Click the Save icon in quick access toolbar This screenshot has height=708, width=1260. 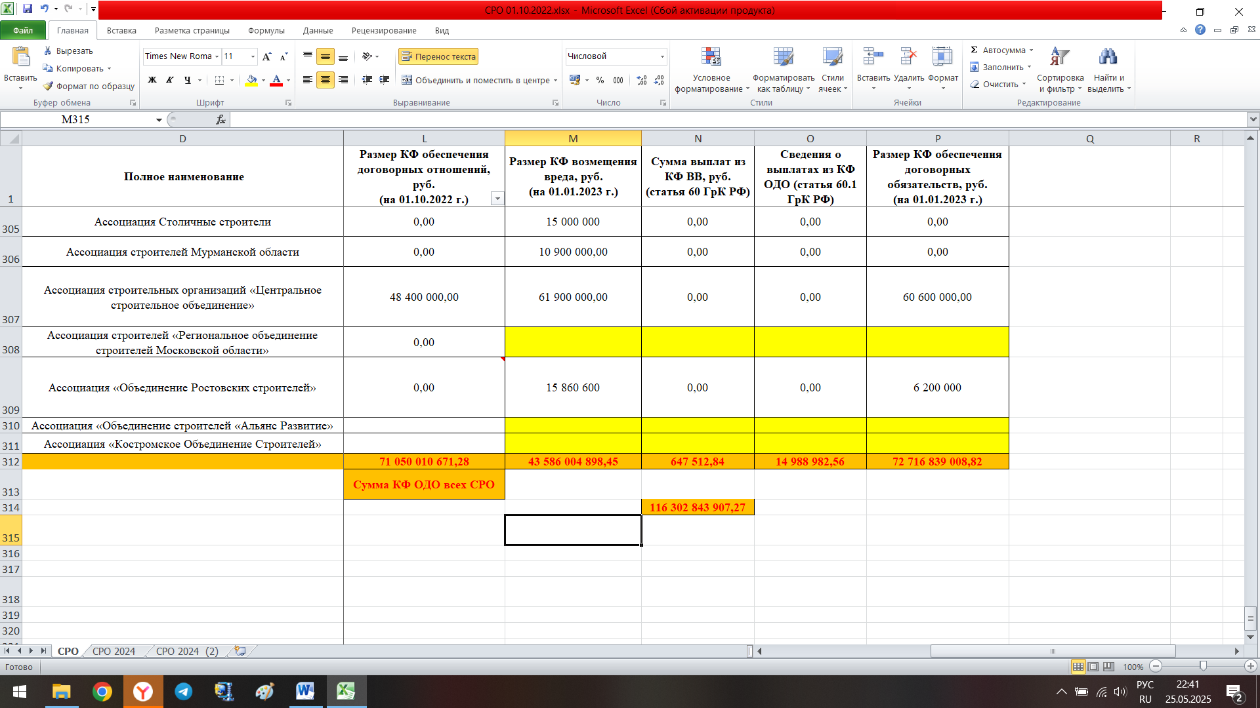(x=28, y=9)
